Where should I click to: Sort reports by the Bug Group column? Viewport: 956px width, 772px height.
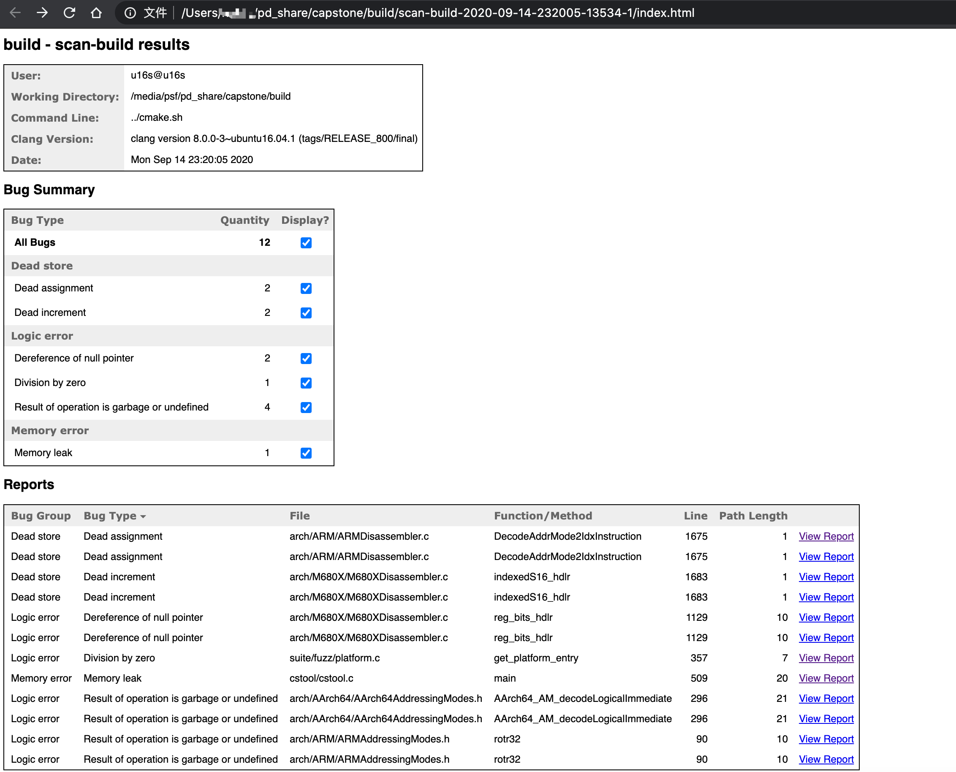coord(41,515)
